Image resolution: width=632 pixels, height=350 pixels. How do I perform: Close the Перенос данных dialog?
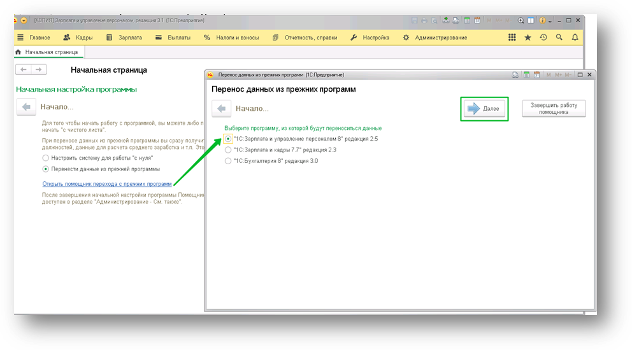pyautogui.click(x=589, y=75)
